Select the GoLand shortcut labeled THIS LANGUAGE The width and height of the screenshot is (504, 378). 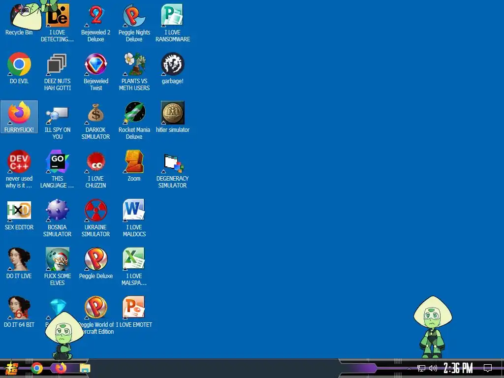57,169
